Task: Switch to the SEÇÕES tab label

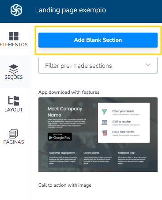Action: 14,77
